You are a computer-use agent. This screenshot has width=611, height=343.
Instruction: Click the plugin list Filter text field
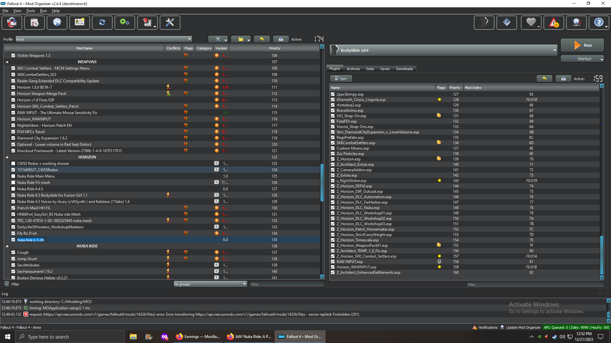click(535, 284)
